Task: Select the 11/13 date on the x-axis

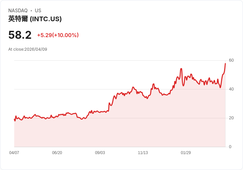Action: pyautogui.click(x=143, y=153)
